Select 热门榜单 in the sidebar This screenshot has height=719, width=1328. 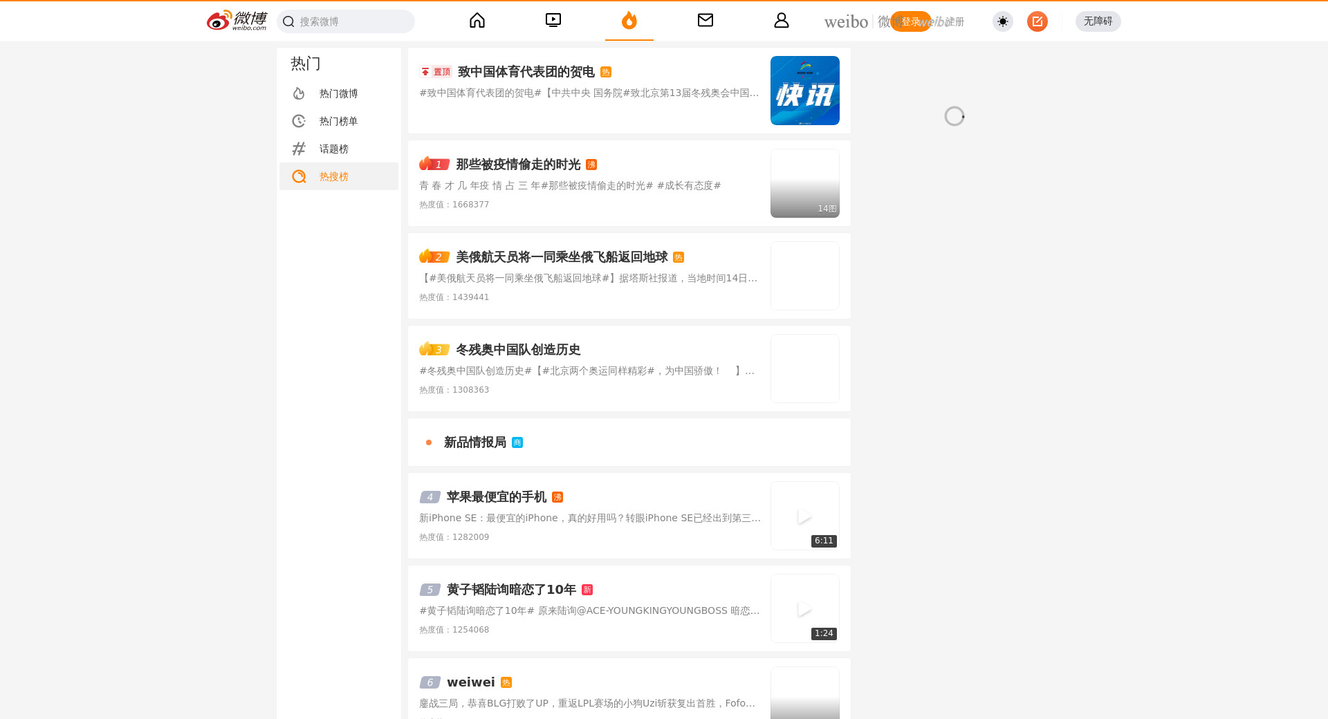(338, 121)
